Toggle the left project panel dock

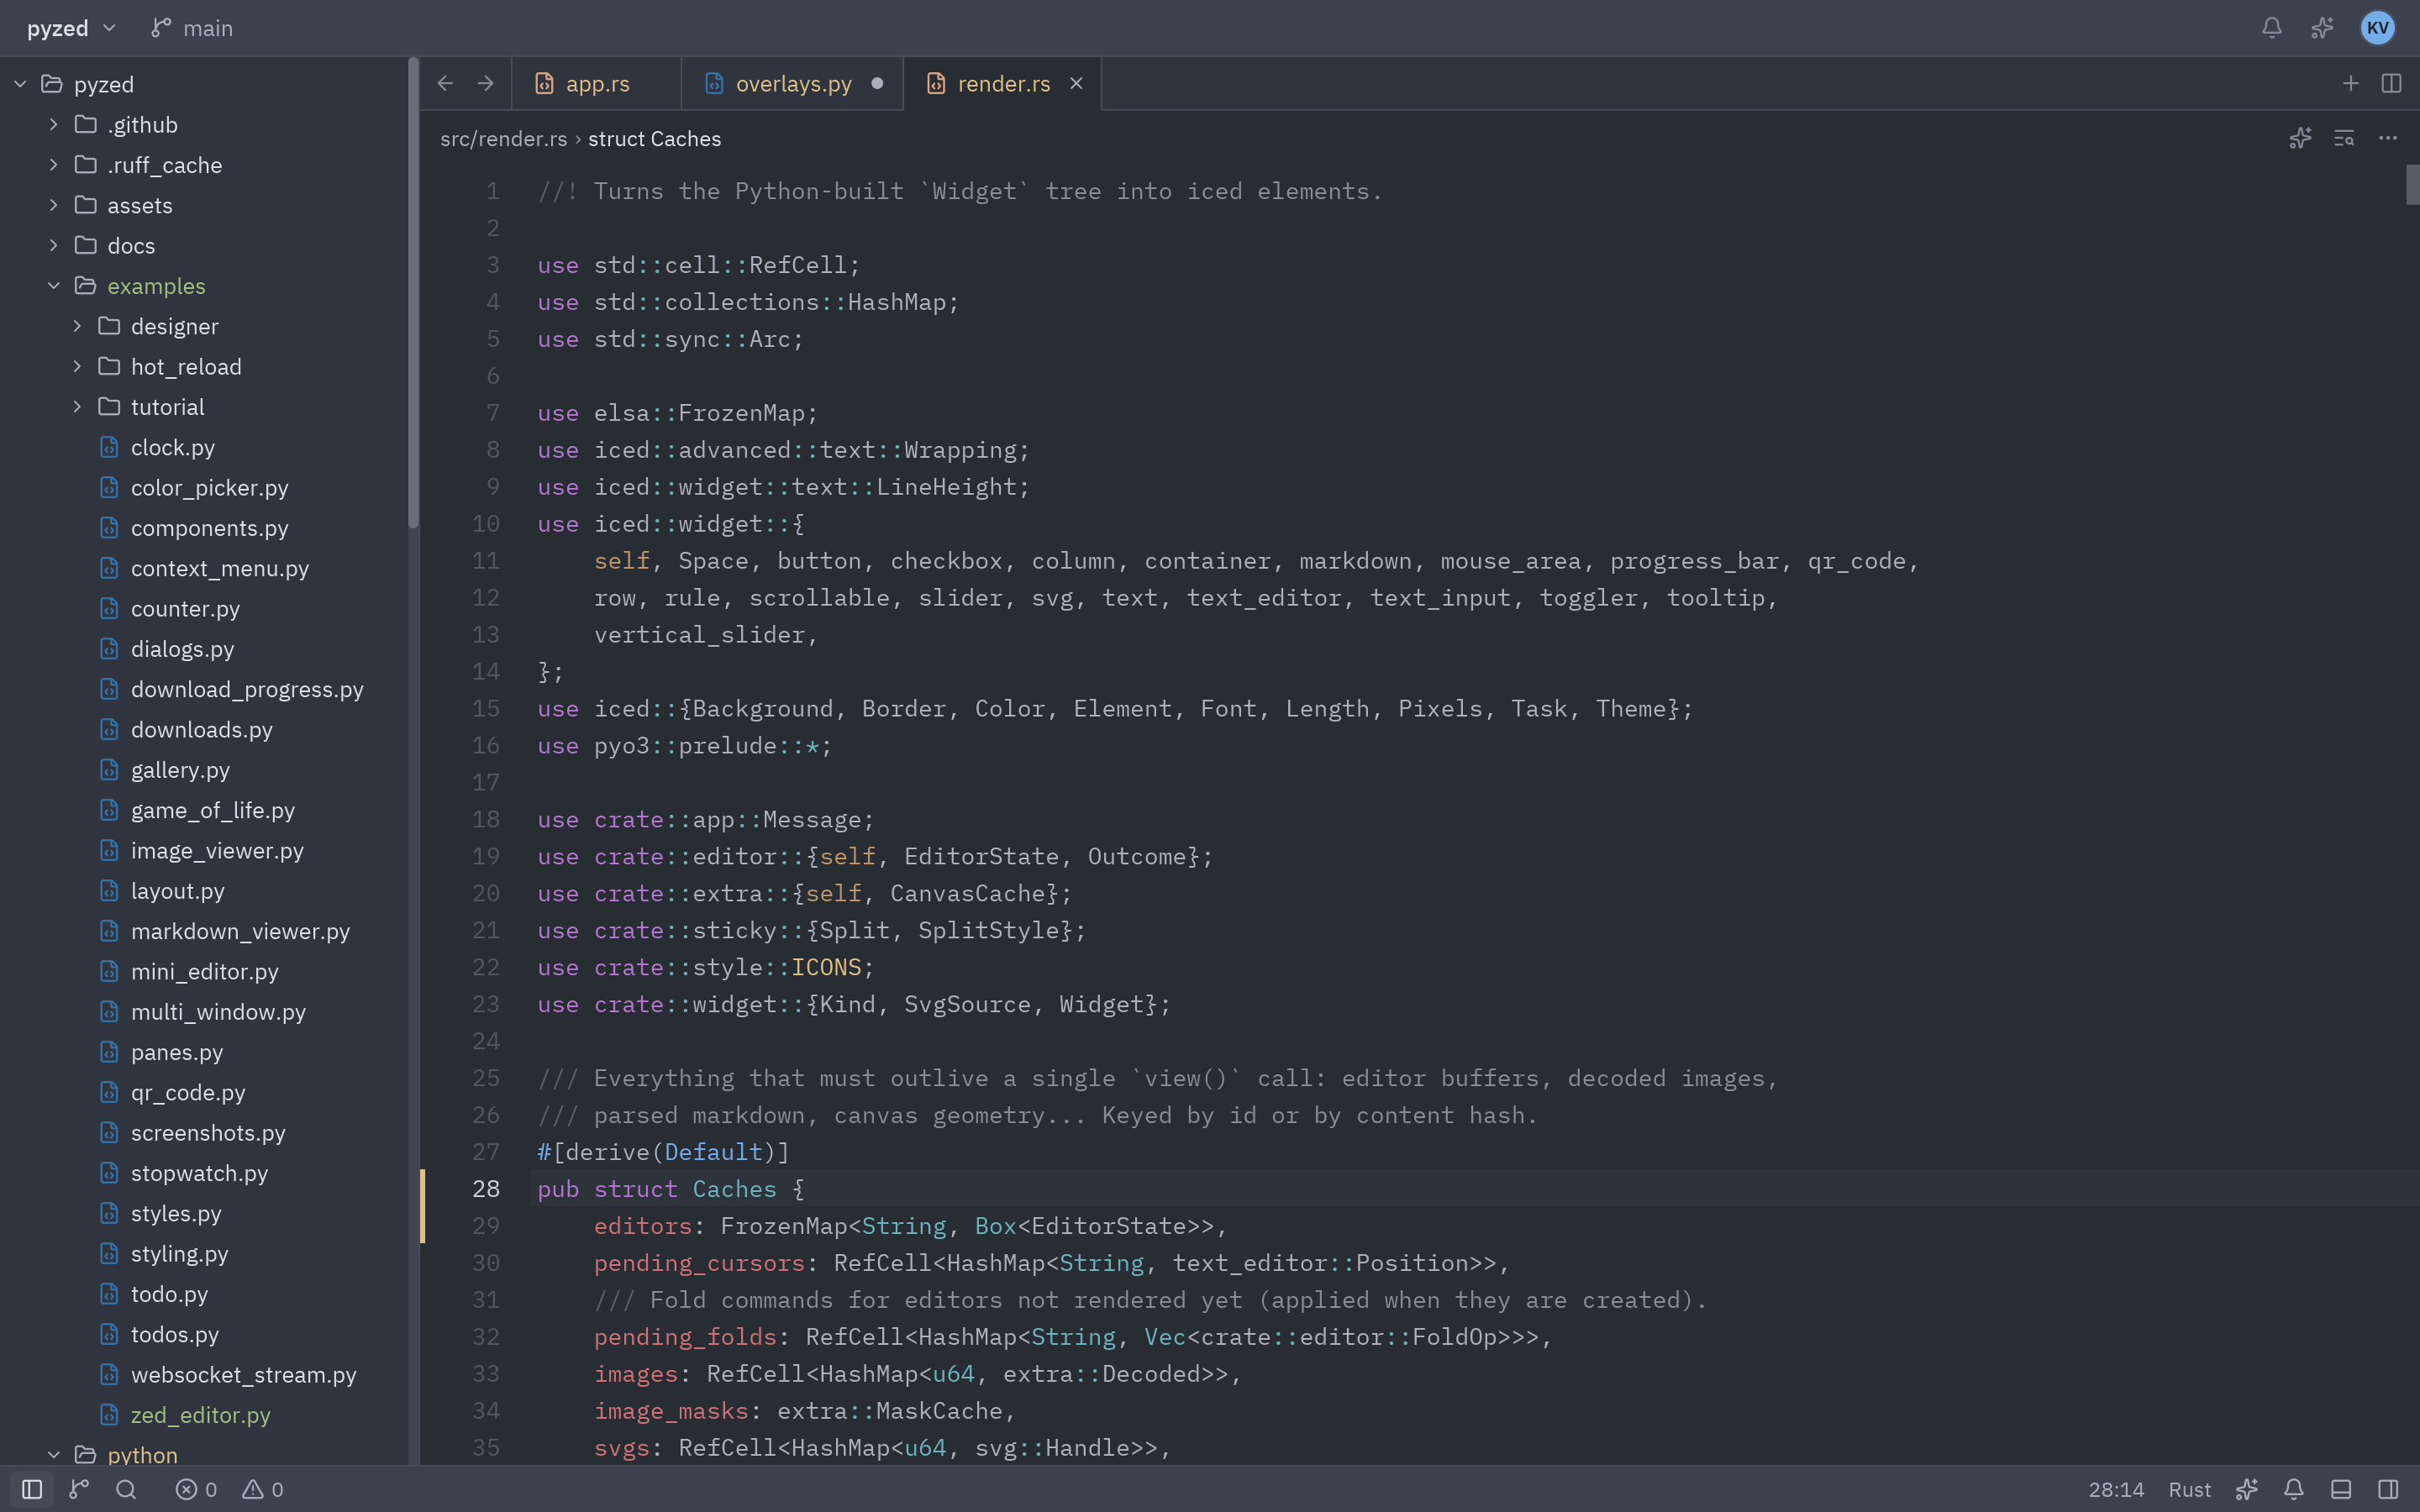click(32, 1489)
